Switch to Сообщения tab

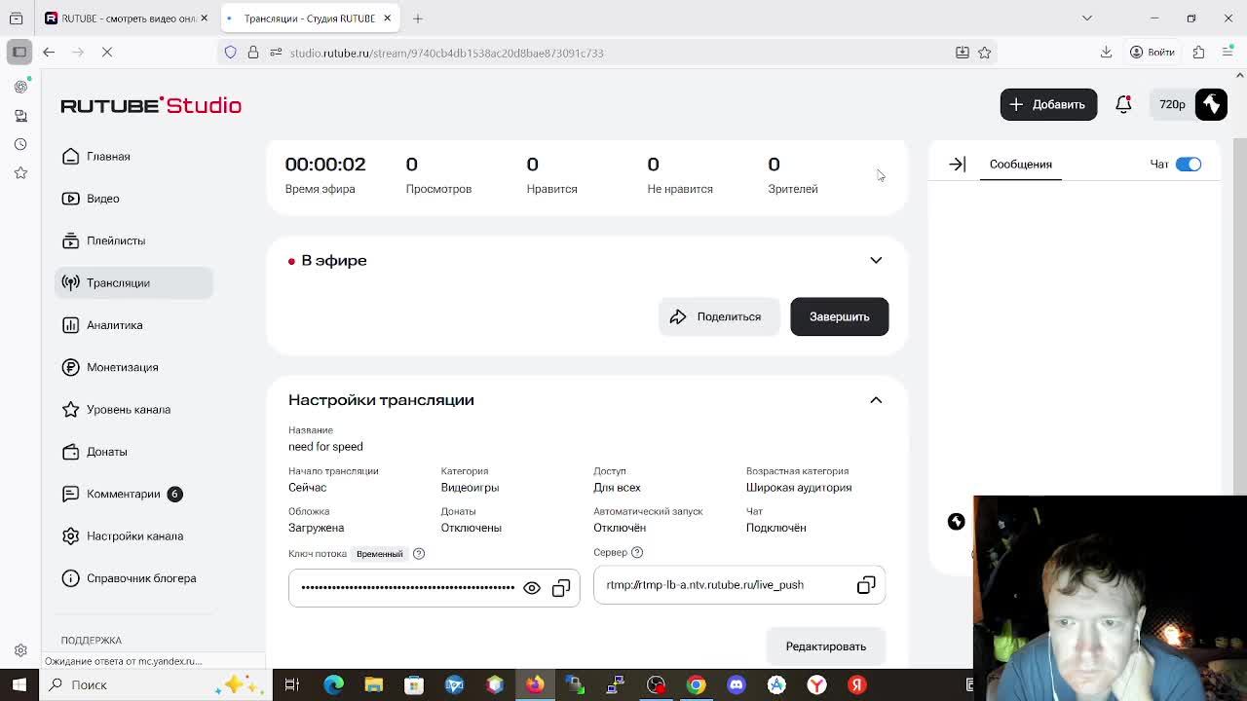click(x=1020, y=165)
